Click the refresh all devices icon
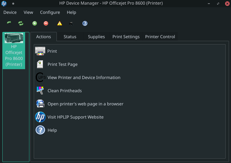231x163 pixels. coord(21,23)
